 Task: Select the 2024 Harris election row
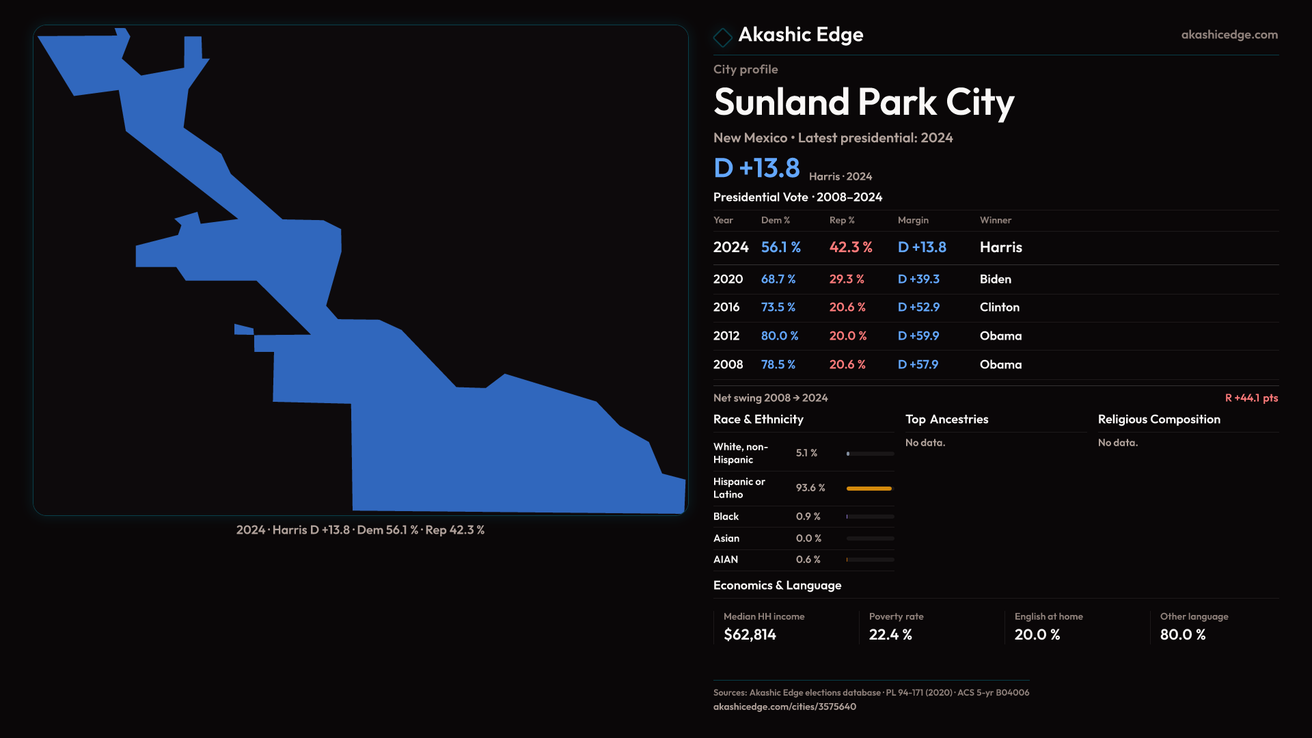click(995, 247)
